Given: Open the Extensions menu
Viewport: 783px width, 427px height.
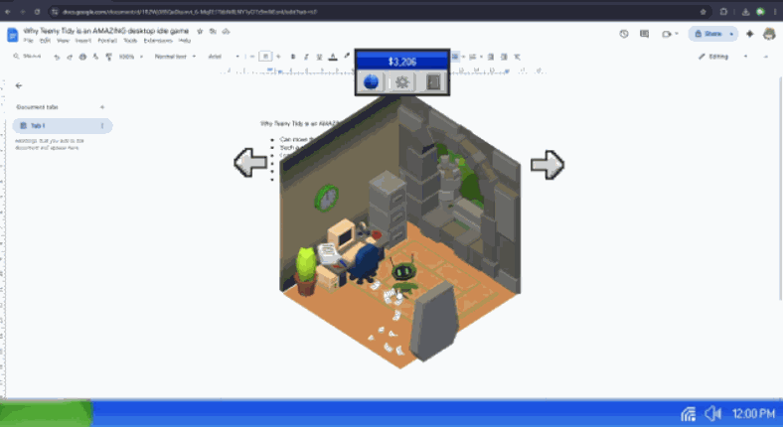Looking at the screenshot, I should [x=158, y=41].
